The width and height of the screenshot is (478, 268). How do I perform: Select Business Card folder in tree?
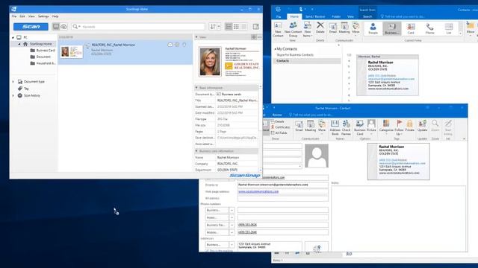pos(43,51)
